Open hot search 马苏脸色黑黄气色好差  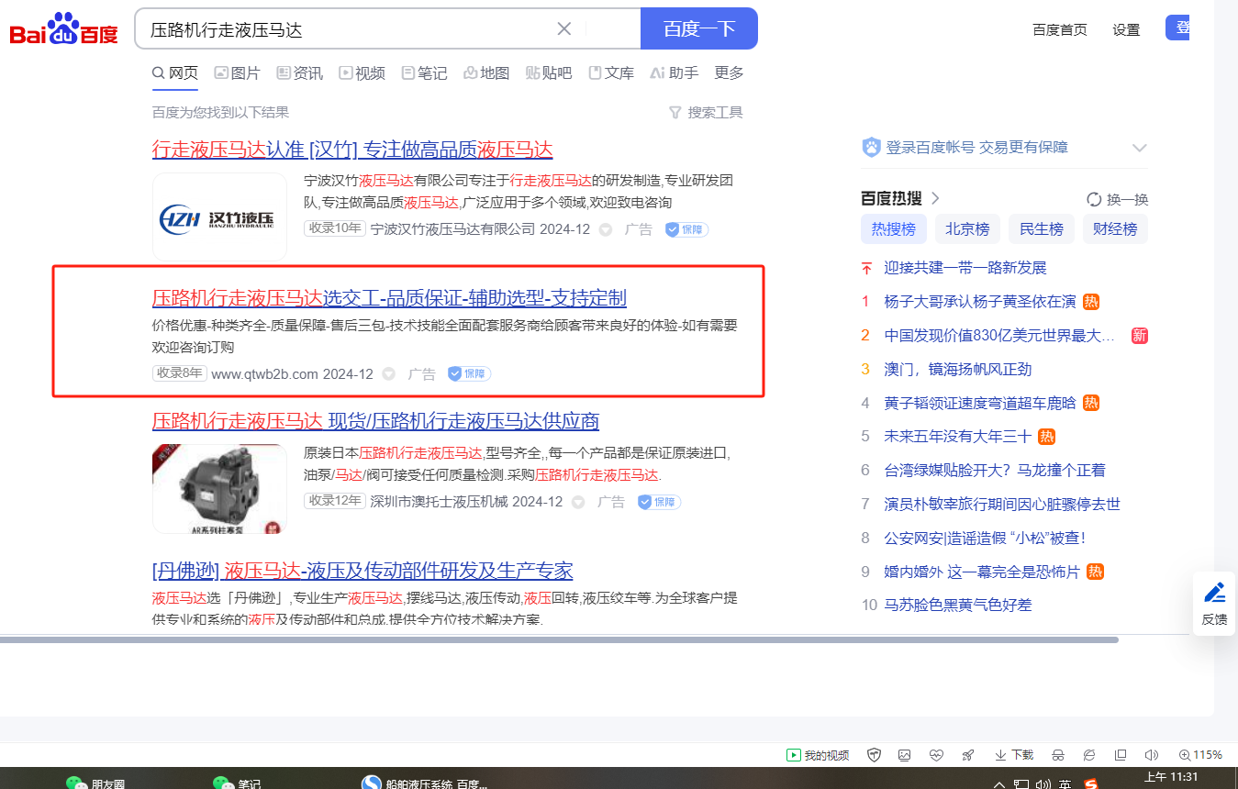pyautogui.click(x=958, y=606)
